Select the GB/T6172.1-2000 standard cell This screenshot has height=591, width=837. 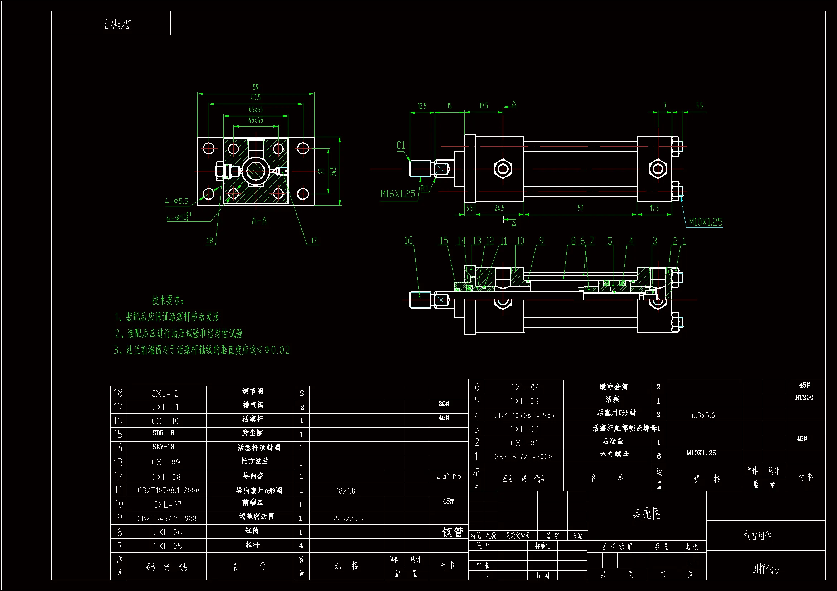[523, 457]
